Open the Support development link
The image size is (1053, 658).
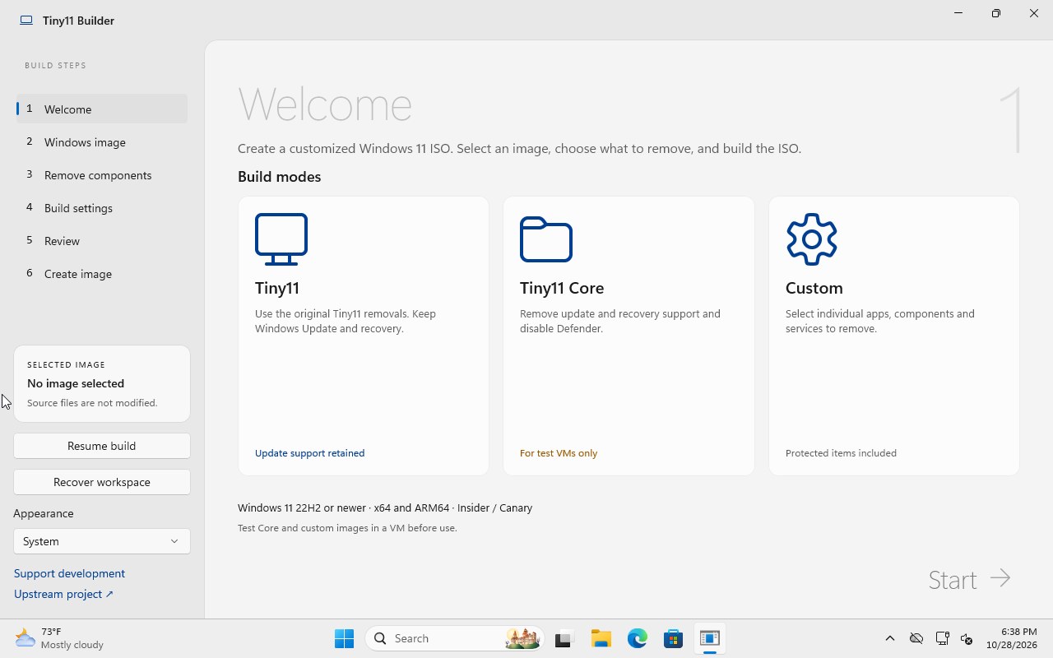tap(69, 573)
